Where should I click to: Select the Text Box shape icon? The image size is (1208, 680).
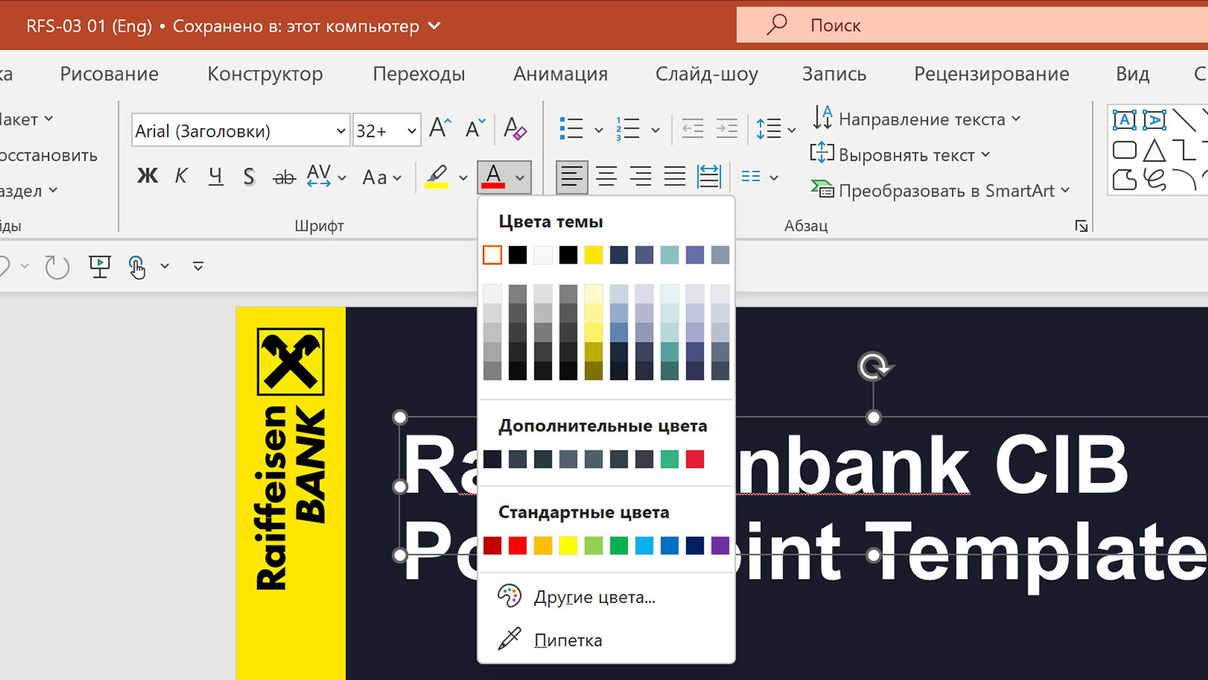click(1124, 120)
